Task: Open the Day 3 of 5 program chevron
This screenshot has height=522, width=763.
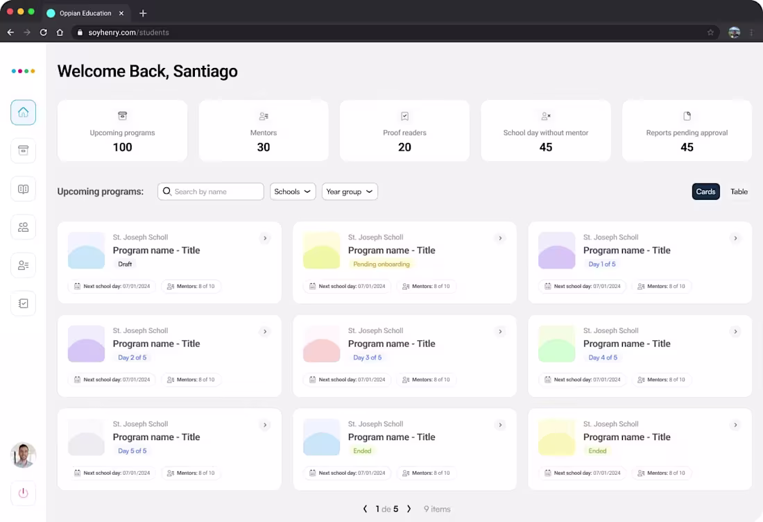Action: point(499,332)
